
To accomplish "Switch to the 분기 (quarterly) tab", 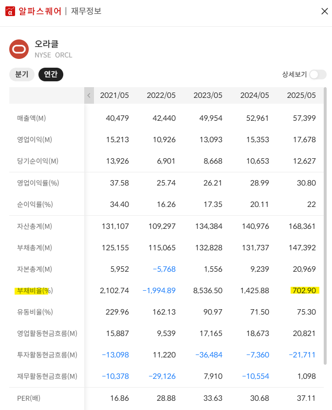I will (21, 75).
